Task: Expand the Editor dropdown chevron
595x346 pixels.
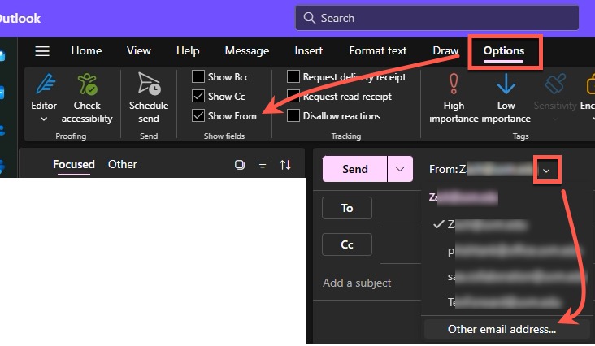Action: point(44,119)
